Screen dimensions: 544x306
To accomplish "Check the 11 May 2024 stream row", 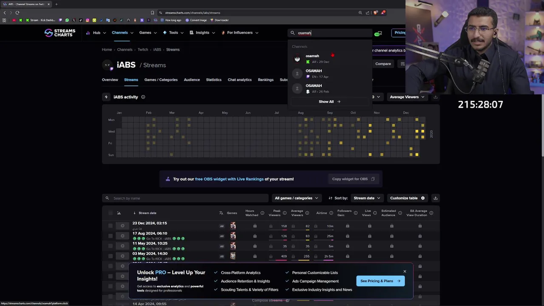I will click(110, 246).
